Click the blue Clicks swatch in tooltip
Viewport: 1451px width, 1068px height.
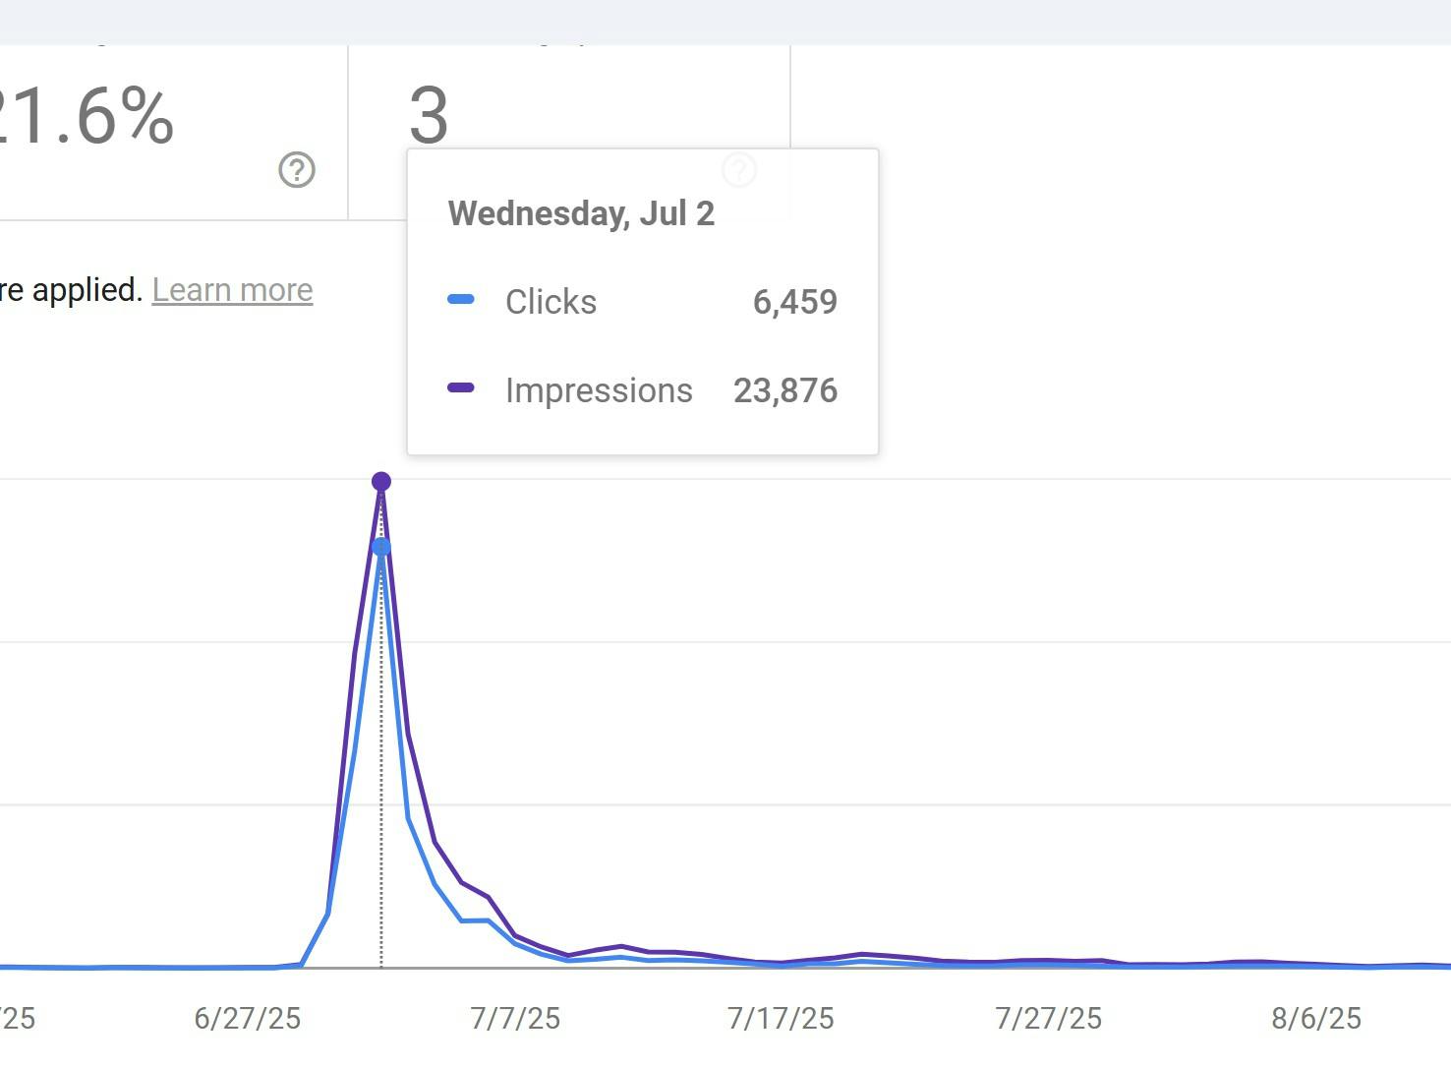pos(461,300)
